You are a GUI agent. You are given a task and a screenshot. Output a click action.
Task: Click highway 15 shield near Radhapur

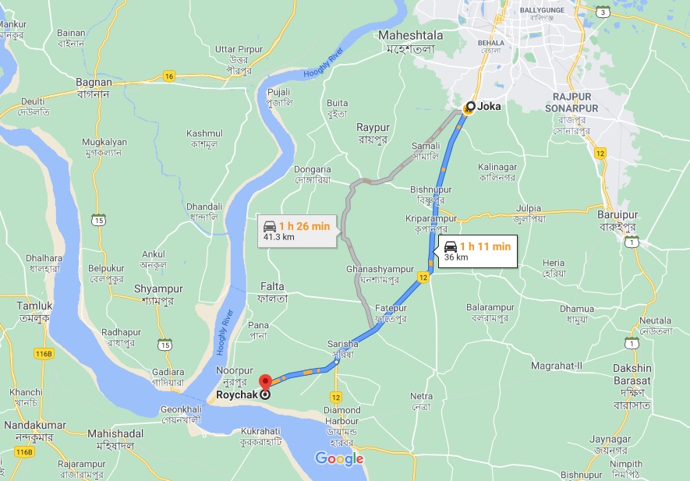(x=165, y=345)
